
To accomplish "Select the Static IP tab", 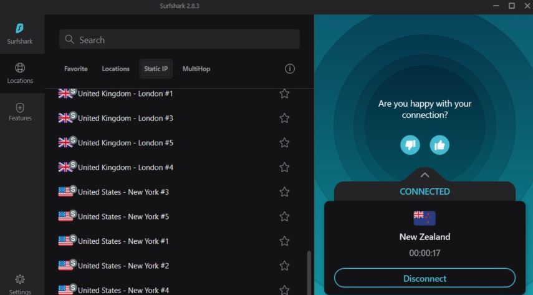I will pyautogui.click(x=156, y=69).
